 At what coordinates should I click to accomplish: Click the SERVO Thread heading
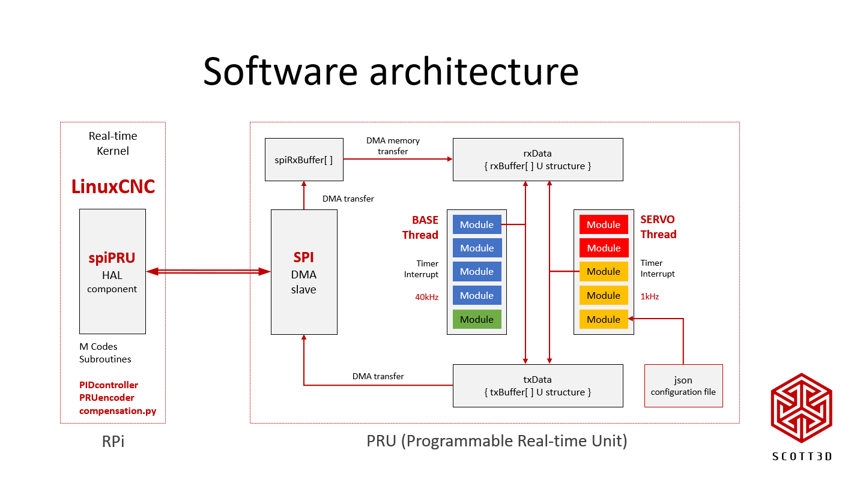click(658, 227)
